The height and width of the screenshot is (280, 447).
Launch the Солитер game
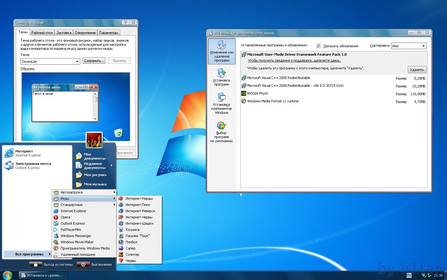point(139,254)
